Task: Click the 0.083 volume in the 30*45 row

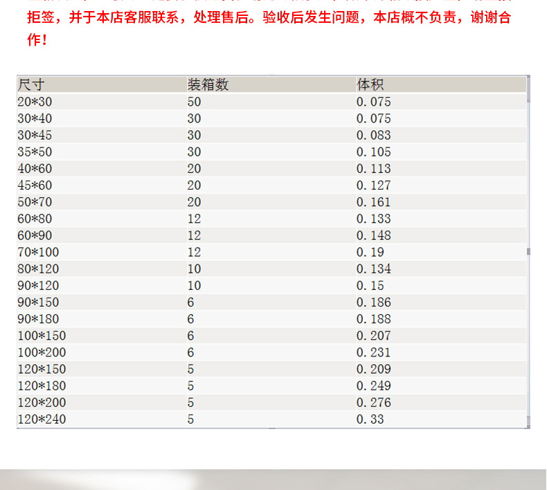Action: coord(373,135)
